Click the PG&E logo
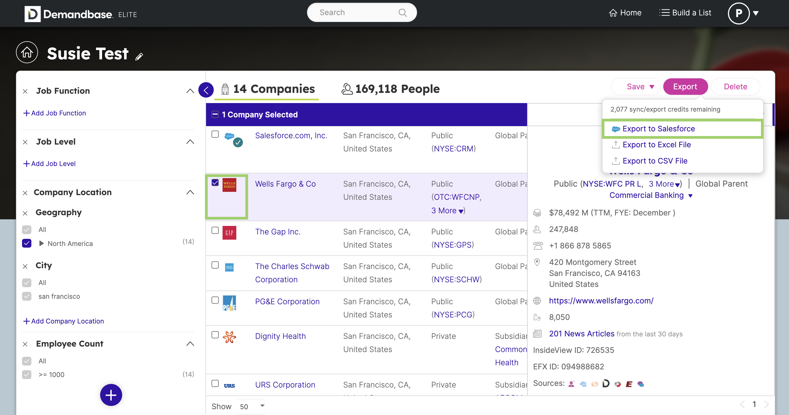 [x=229, y=303]
